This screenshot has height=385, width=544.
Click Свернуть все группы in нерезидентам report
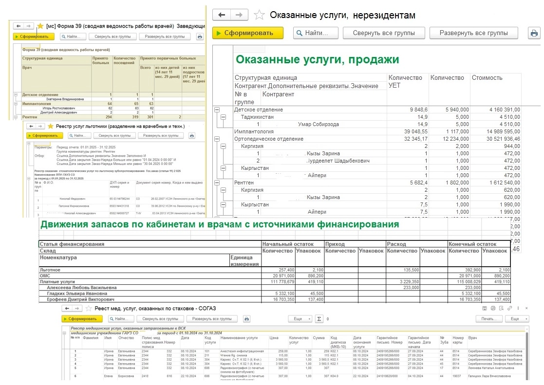tap(384, 33)
